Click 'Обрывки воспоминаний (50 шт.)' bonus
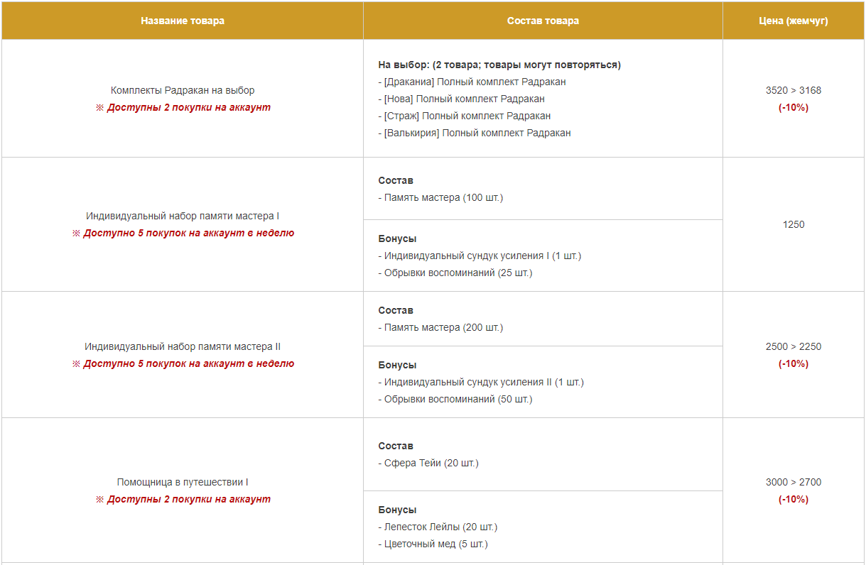The width and height of the screenshot is (866, 565). click(455, 399)
